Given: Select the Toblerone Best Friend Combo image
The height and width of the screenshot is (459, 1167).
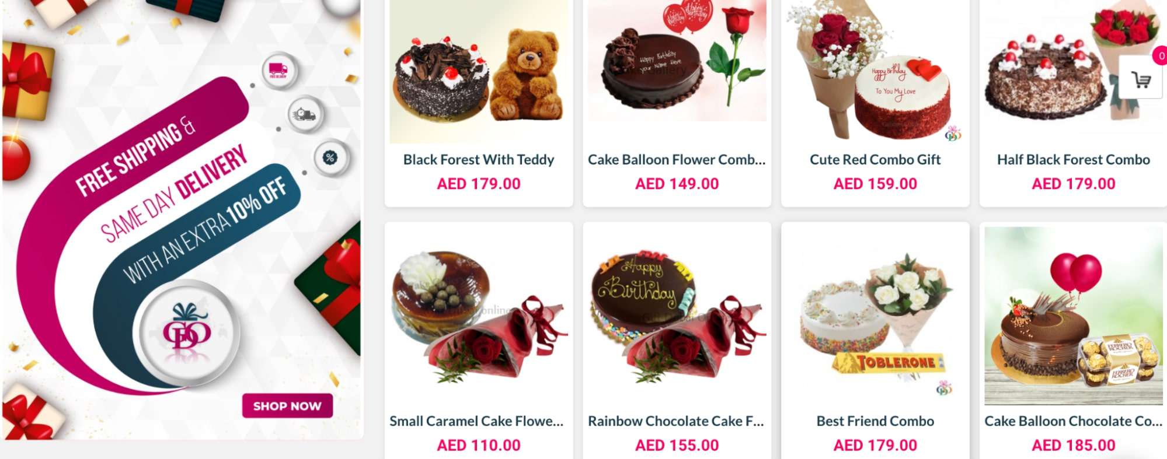Looking at the screenshot, I should [x=875, y=316].
